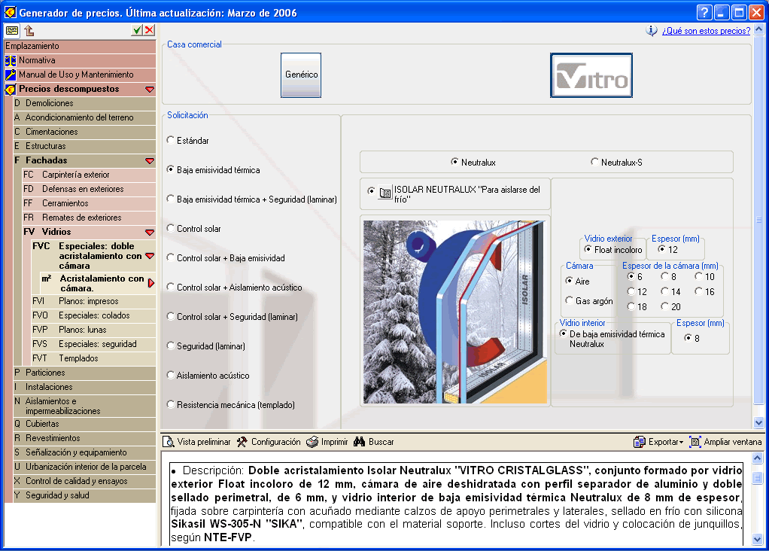The image size is (769, 551).
Task: Open FC Carpintería exterior
Action: click(x=89, y=175)
